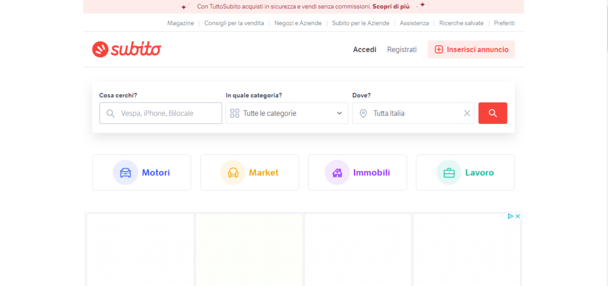Screen dimensions: 608x286
Task: Click the armchair icon for Market
Action: [x=233, y=173]
